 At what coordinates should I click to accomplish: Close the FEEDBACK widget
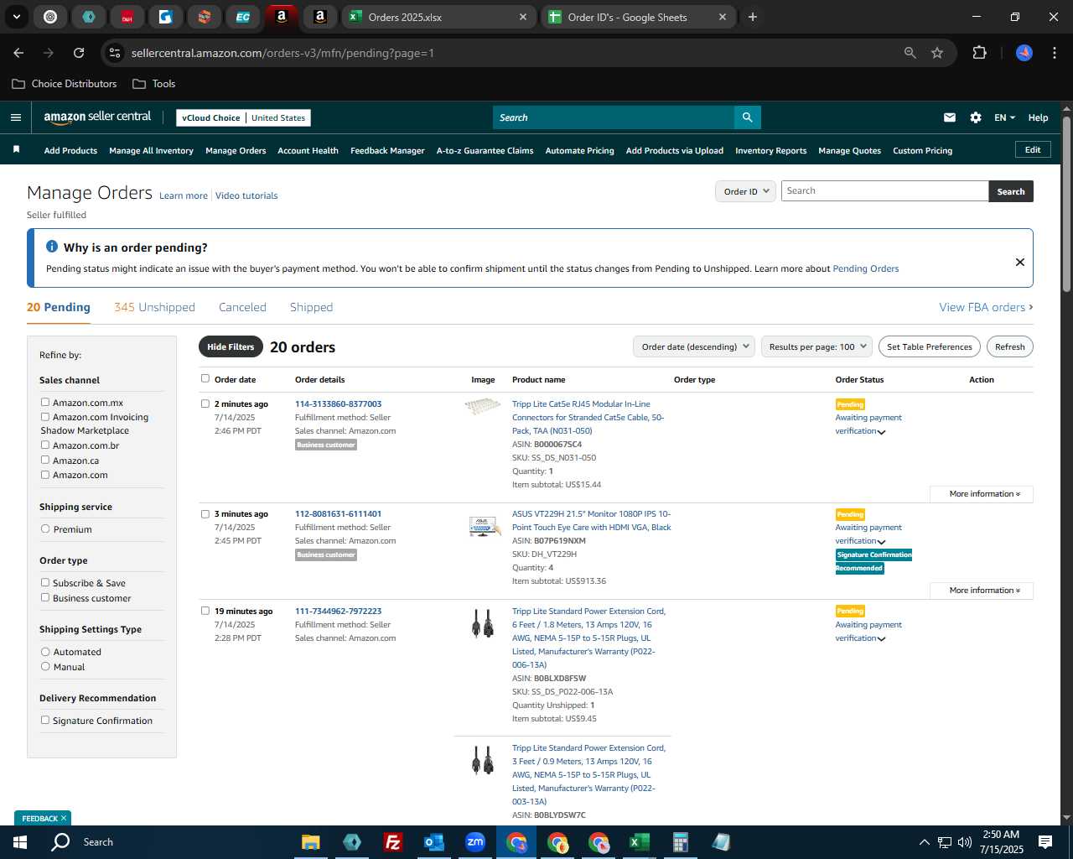[x=64, y=819]
